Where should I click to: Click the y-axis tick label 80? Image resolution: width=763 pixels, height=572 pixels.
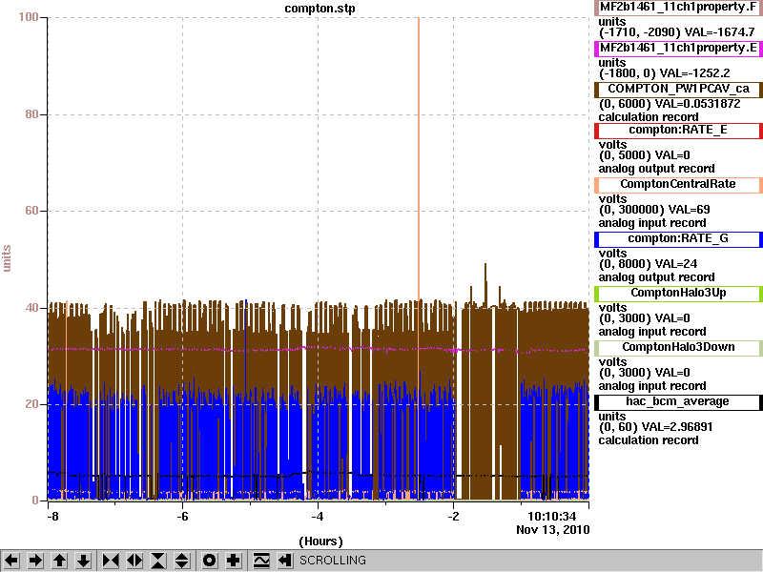tap(31, 114)
